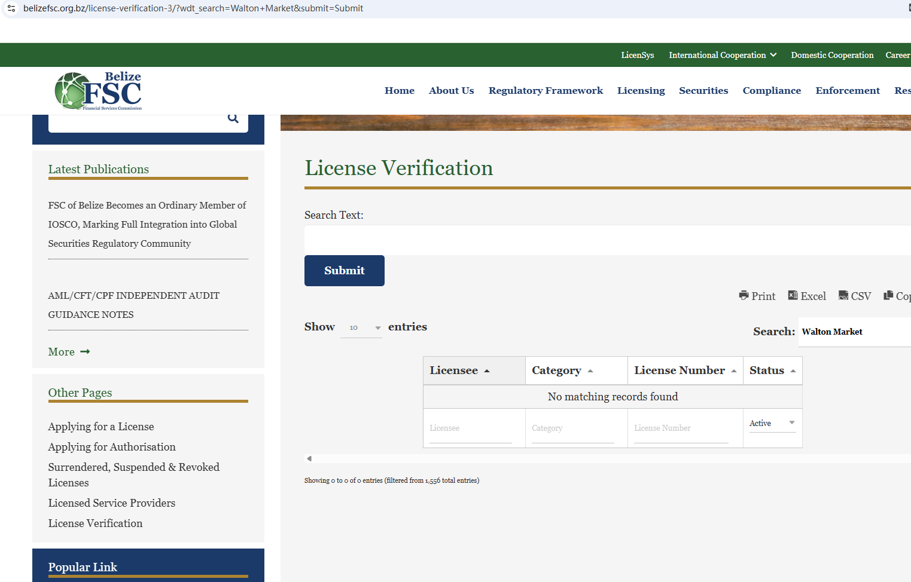Click the sidebar search magnifier icon
Viewport: 911px width, 582px height.
tap(233, 118)
